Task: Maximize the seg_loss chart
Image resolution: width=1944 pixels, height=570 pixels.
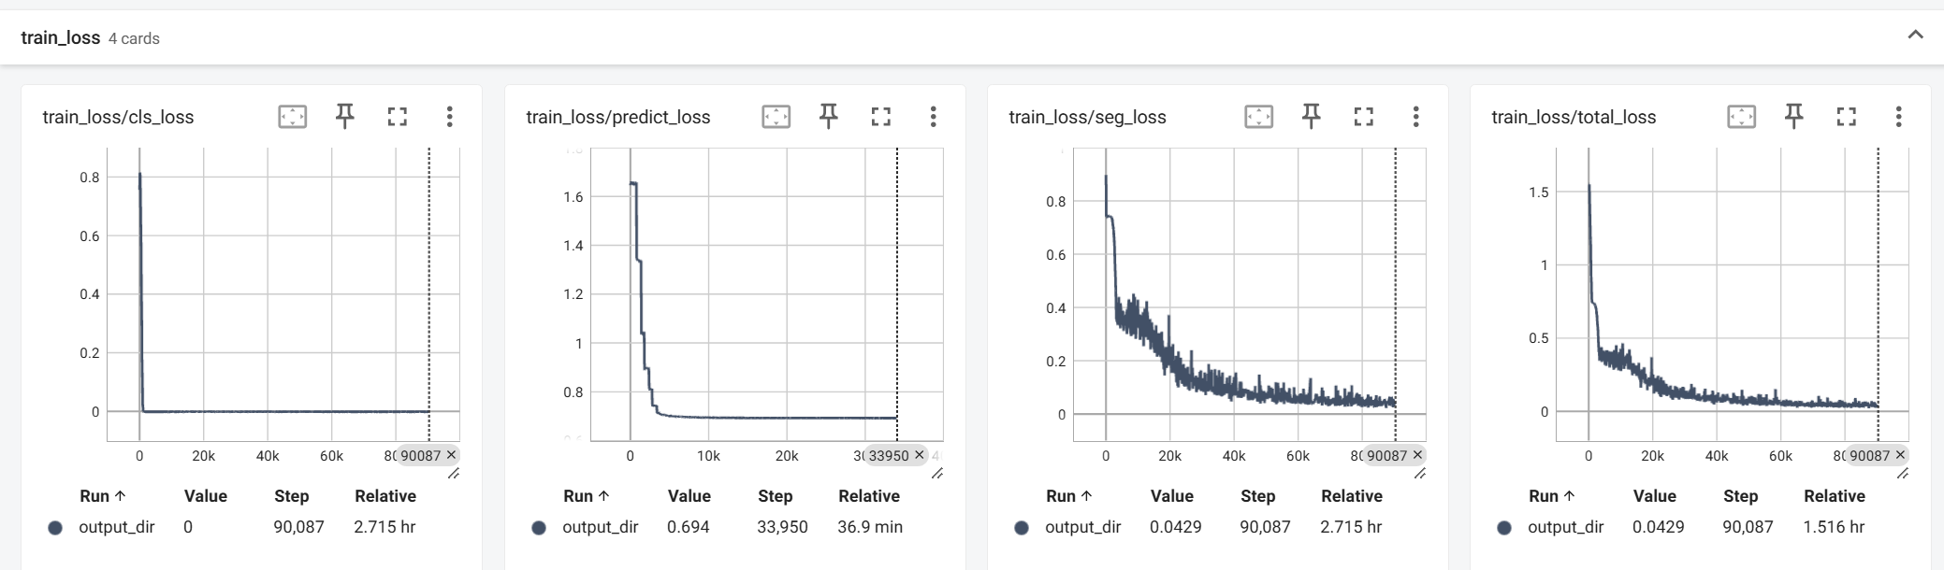Action: point(1364,117)
